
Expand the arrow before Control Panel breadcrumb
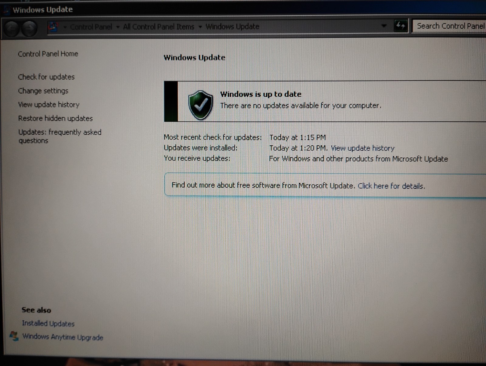click(65, 27)
